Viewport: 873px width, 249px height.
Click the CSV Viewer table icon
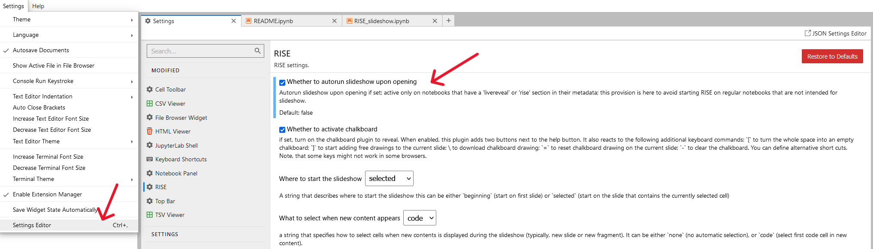pos(149,104)
